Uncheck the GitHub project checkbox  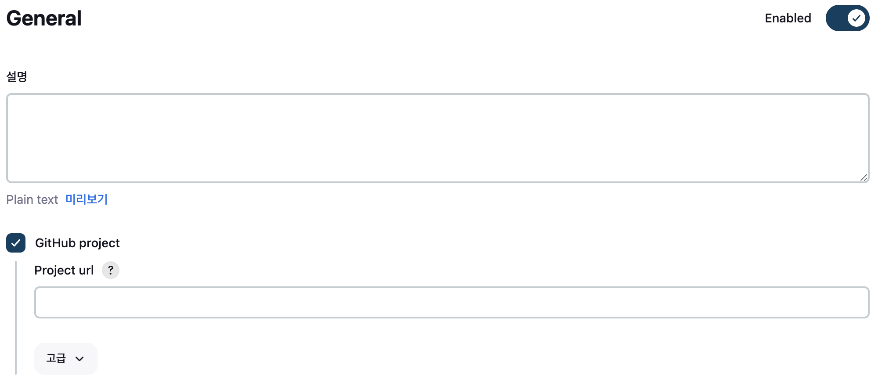(x=16, y=243)
